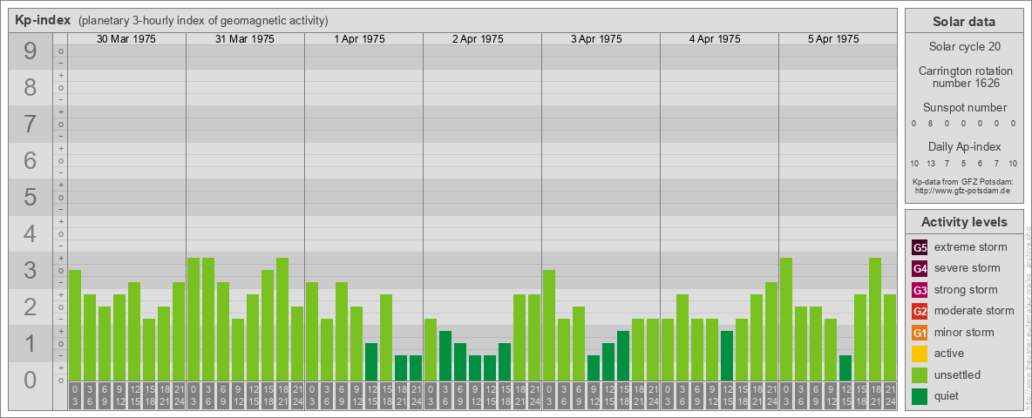Image resolution: width=1032 pixels, height=418 pixels.
Task: Click the Kp scale number 3
Action: click(31, 270)
